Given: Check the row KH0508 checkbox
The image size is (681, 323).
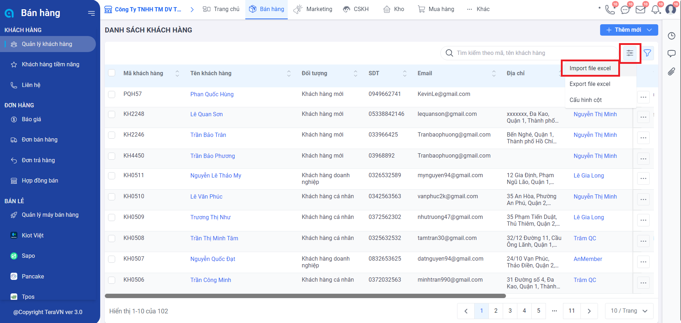Looking at the screenshot, I should [x=112, y=238].
